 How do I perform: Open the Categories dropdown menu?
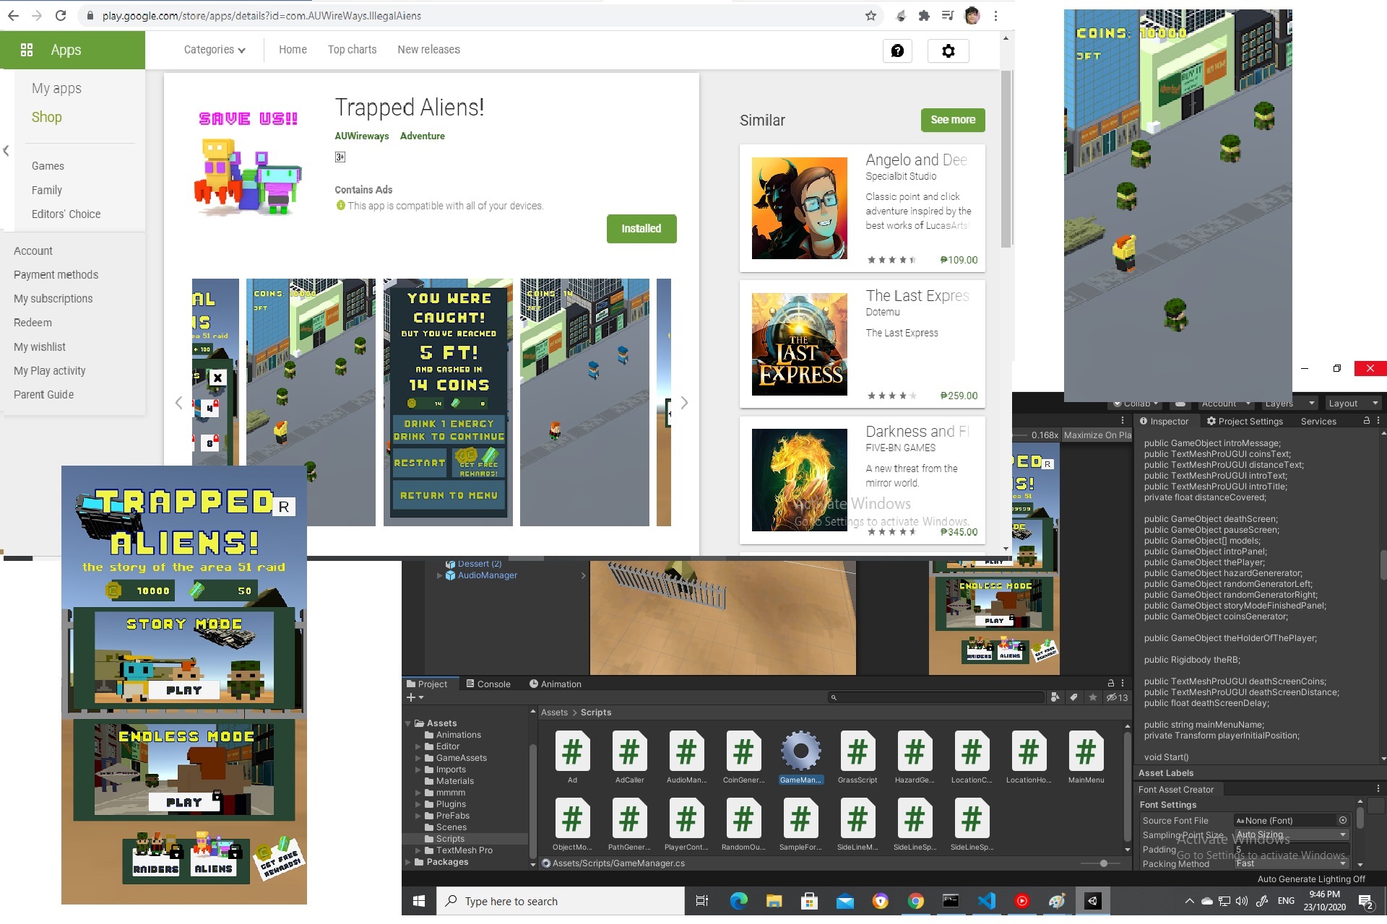click(x=215, y=50)
